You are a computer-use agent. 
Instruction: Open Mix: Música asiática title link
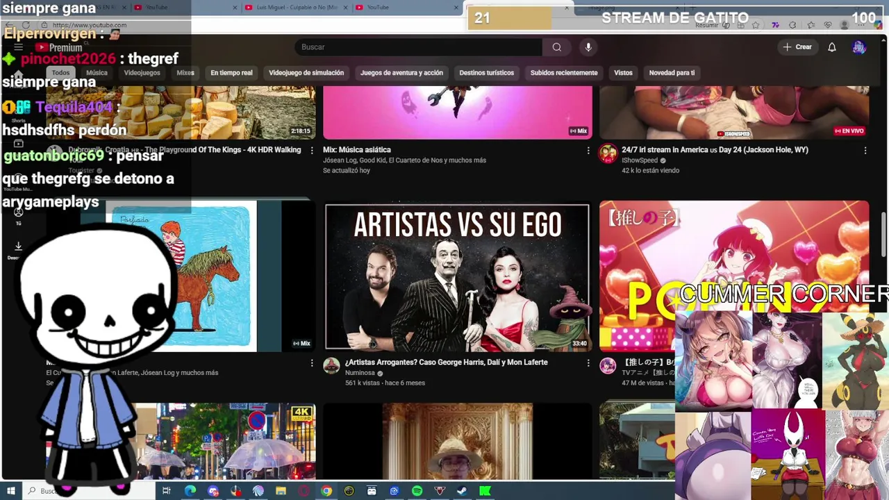pos(357,150)
